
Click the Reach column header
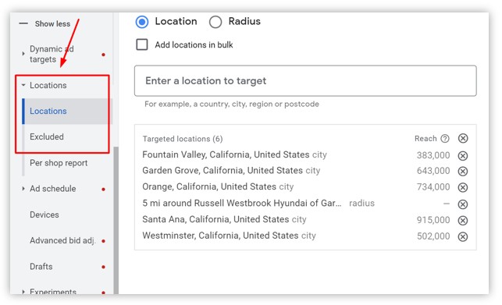click(x=425, y=139)
